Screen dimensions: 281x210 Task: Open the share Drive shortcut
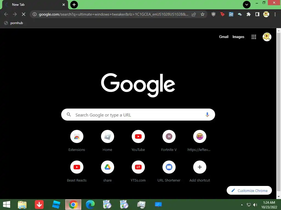point(108,171)
